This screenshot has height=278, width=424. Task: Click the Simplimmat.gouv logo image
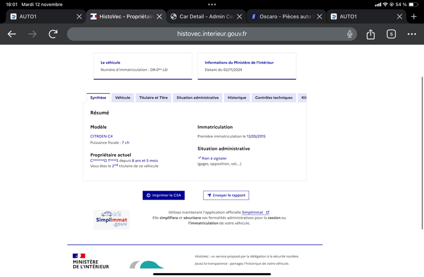(112, 220)
